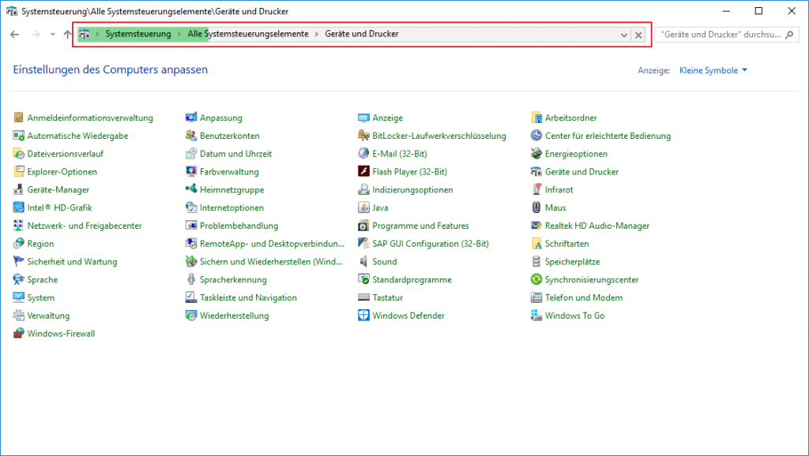The image size is (809, 456).
Task: Open the Windows-Firewall icon
Action: pos(19,334)
